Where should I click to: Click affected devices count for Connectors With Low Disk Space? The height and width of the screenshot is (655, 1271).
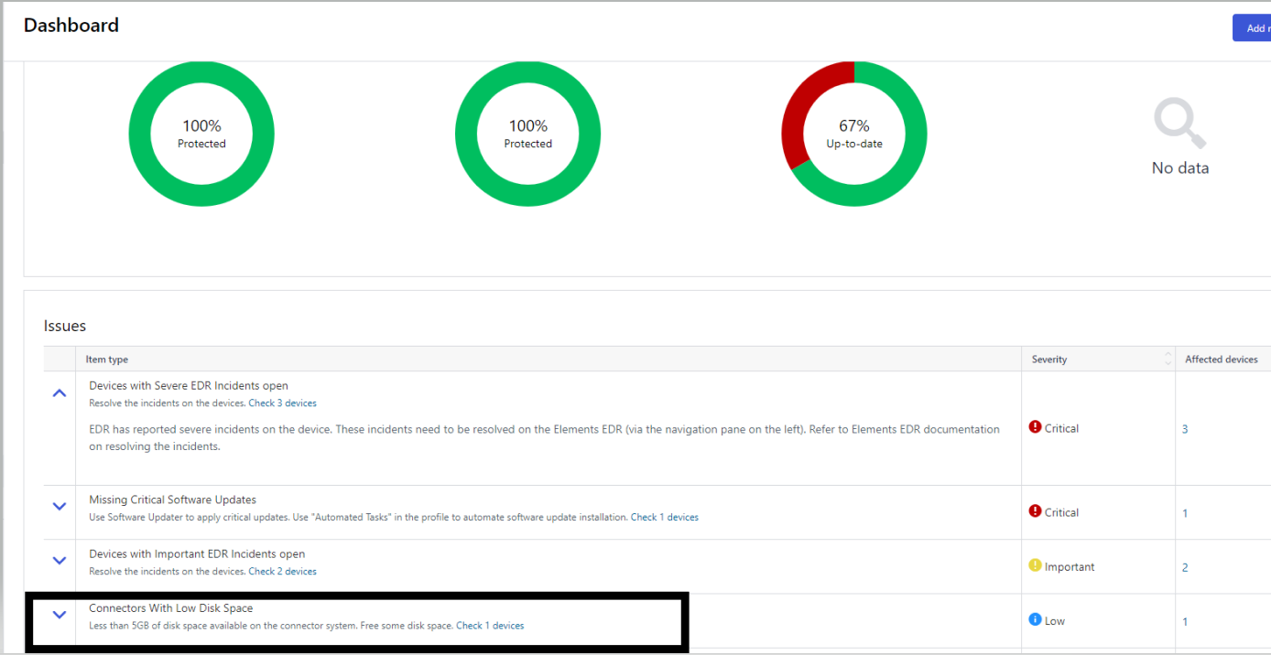pyautogui.click(x=1185, y=622)
